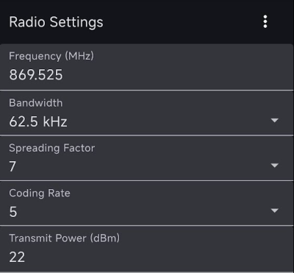Expand the Bandwidth 62.5 kHz selector
The height and width of the screenshot is (273, 294).
(x=146, y=113)
